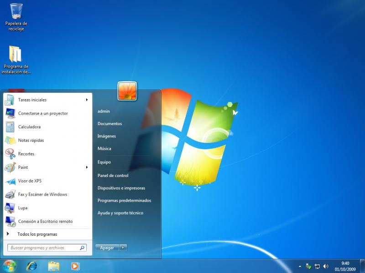This screenshot has height=273, width=365.
Task: Click the Apagar button
Action: pos(107,248)
